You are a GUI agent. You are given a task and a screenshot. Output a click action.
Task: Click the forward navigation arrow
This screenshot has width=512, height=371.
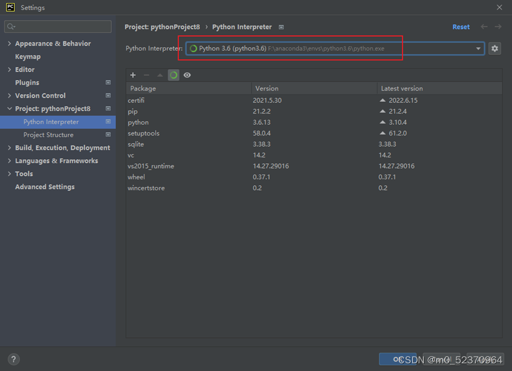pos(498,27)
